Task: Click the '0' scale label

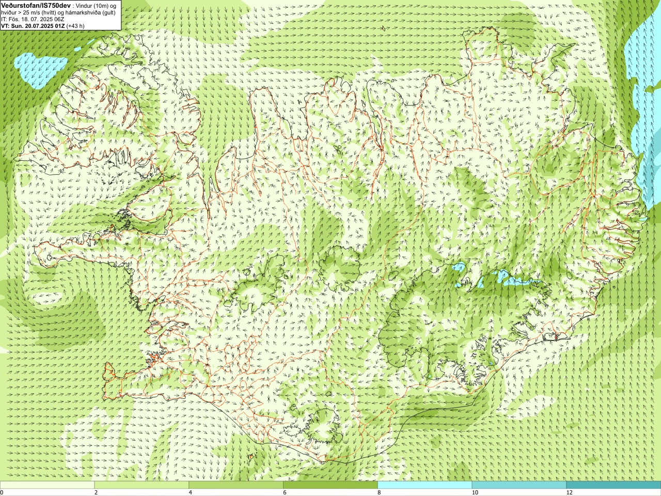Action: (x=2, y=492)
